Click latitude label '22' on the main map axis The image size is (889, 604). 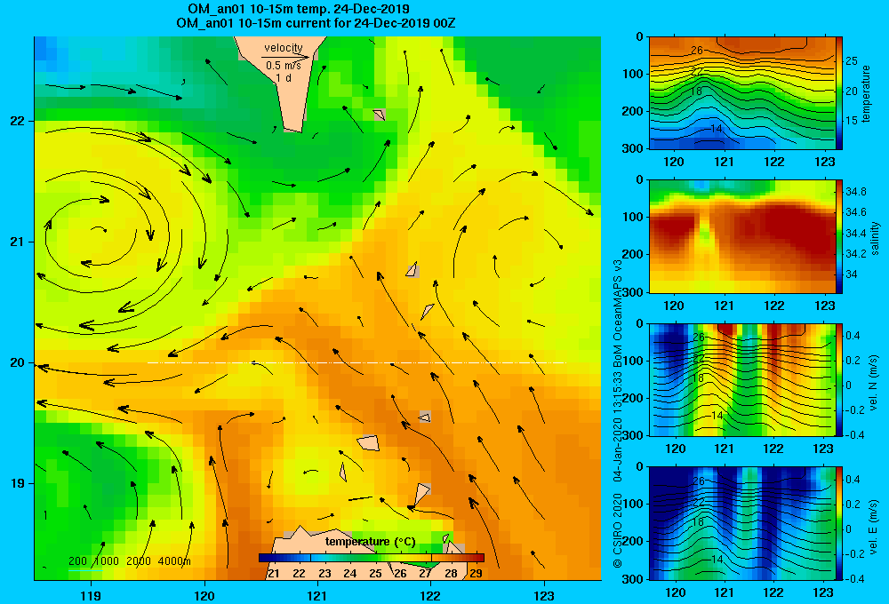pos(17,121)
